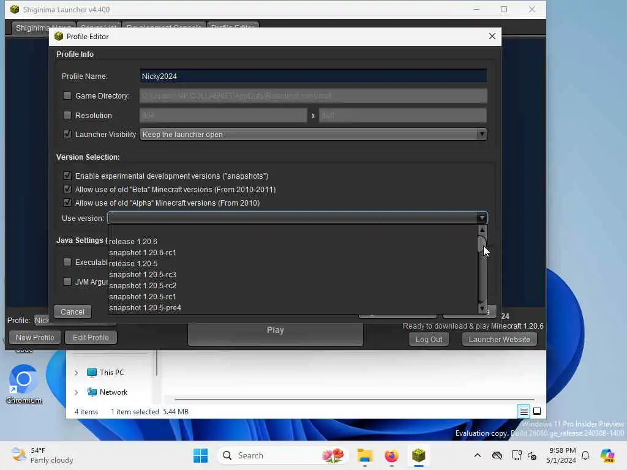Choose snapshot 1.20.5-pre4 version
The height and width of the screenshot is (470, 627).
(293, 308)
